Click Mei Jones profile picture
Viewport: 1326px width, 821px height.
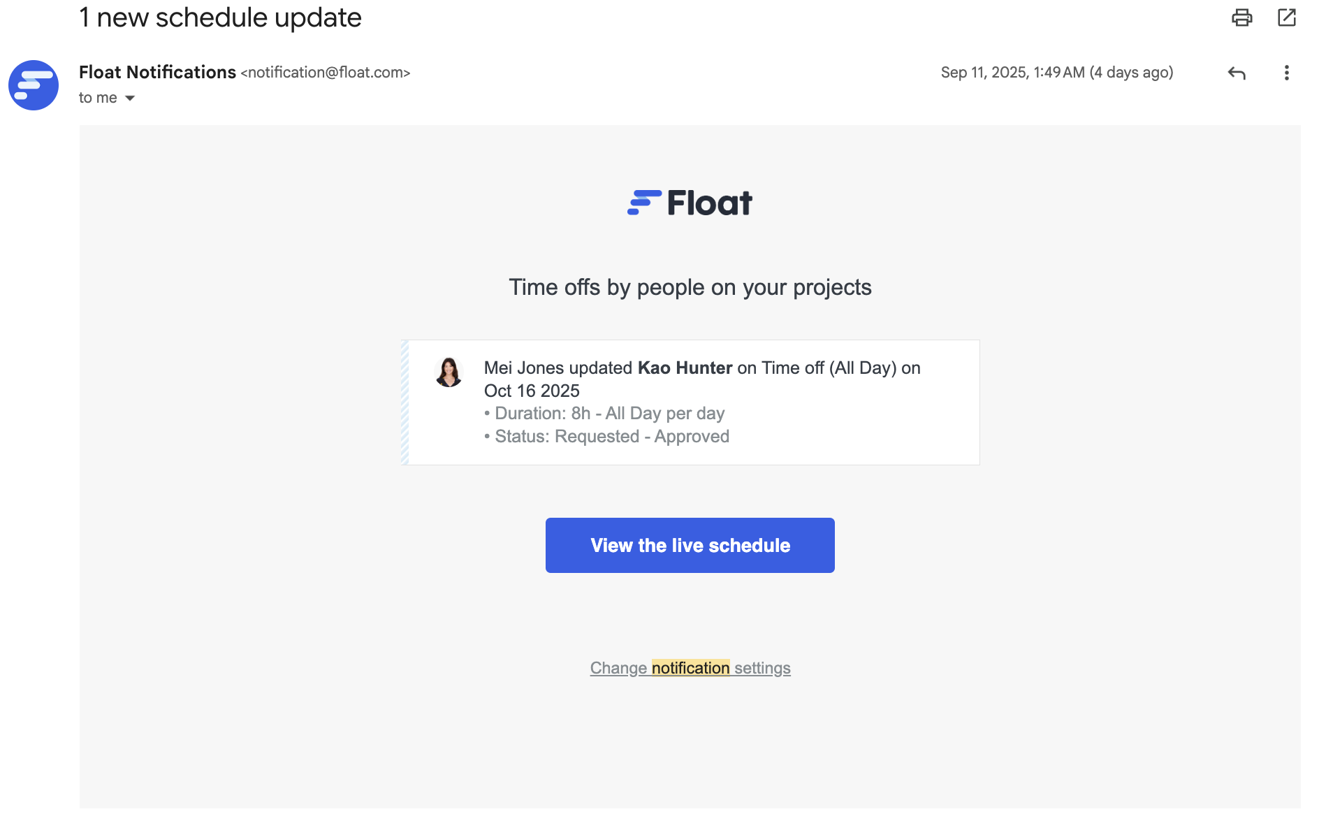pos(449,372)
